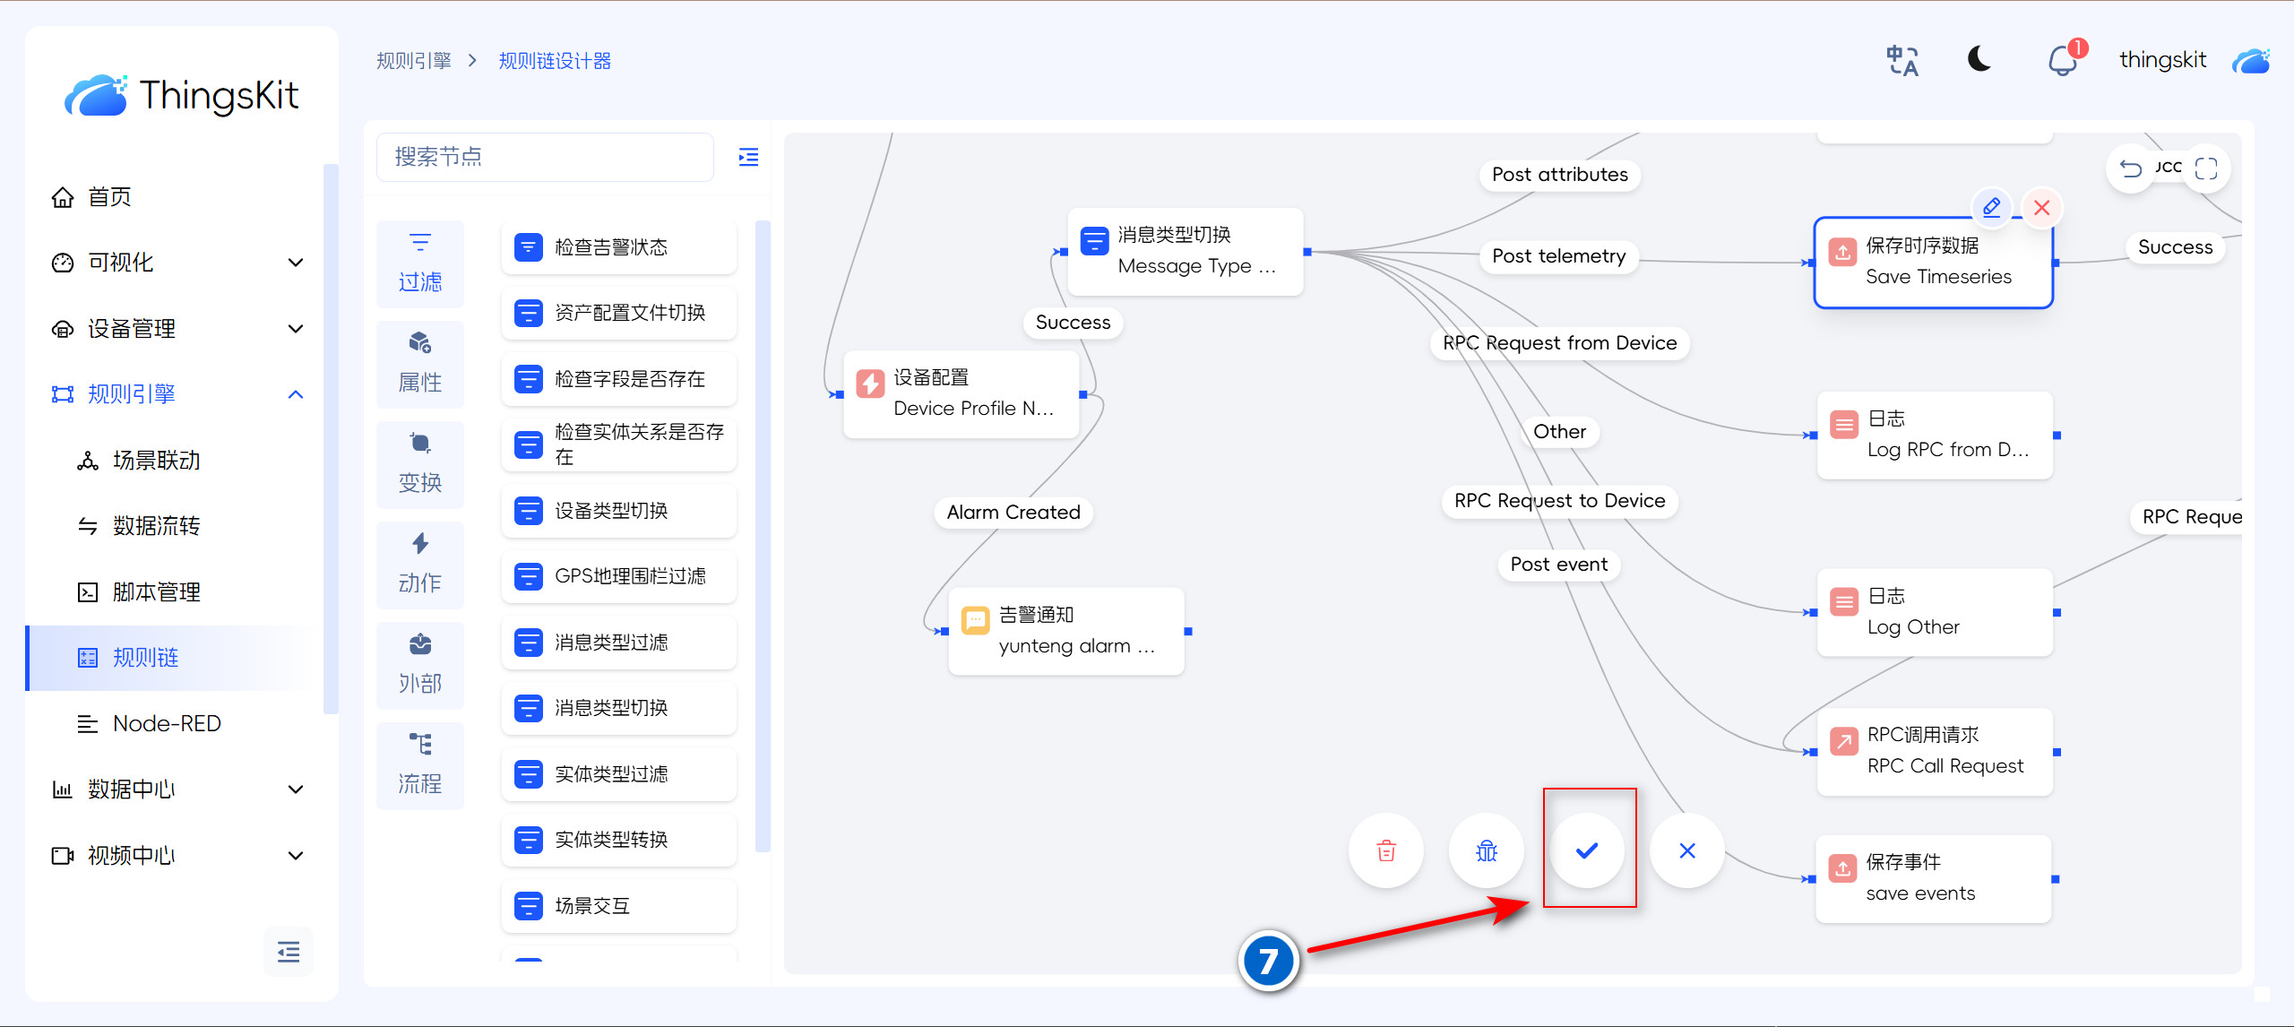The width and height of the screenshot is (2294, 1027).
Task: Click the red trash delete button
Action: tap(1386, 850)
